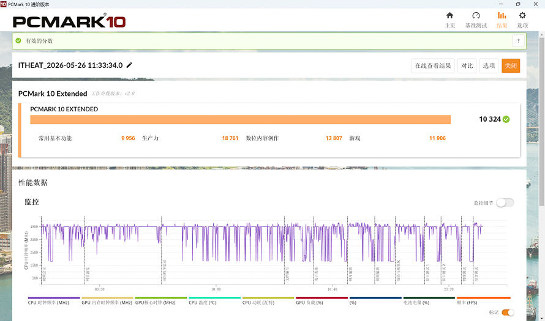
Task: Click the pencil icon to rename result
Action: (129, 65)
